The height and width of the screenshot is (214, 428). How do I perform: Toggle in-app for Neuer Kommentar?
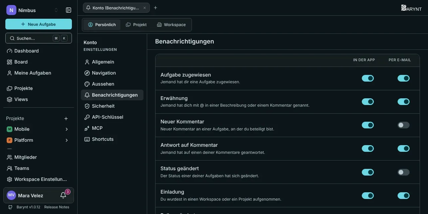click(x=368, y=125)
